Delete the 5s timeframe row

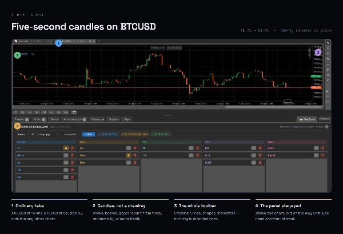tap(73, 163)
